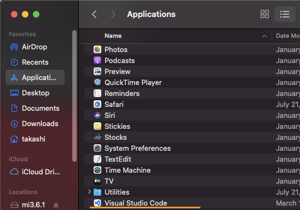The width and height of the screenshot is (300, 210).
Task: Switch to list view
Action: pyautogui.click(x=285, y=14)
